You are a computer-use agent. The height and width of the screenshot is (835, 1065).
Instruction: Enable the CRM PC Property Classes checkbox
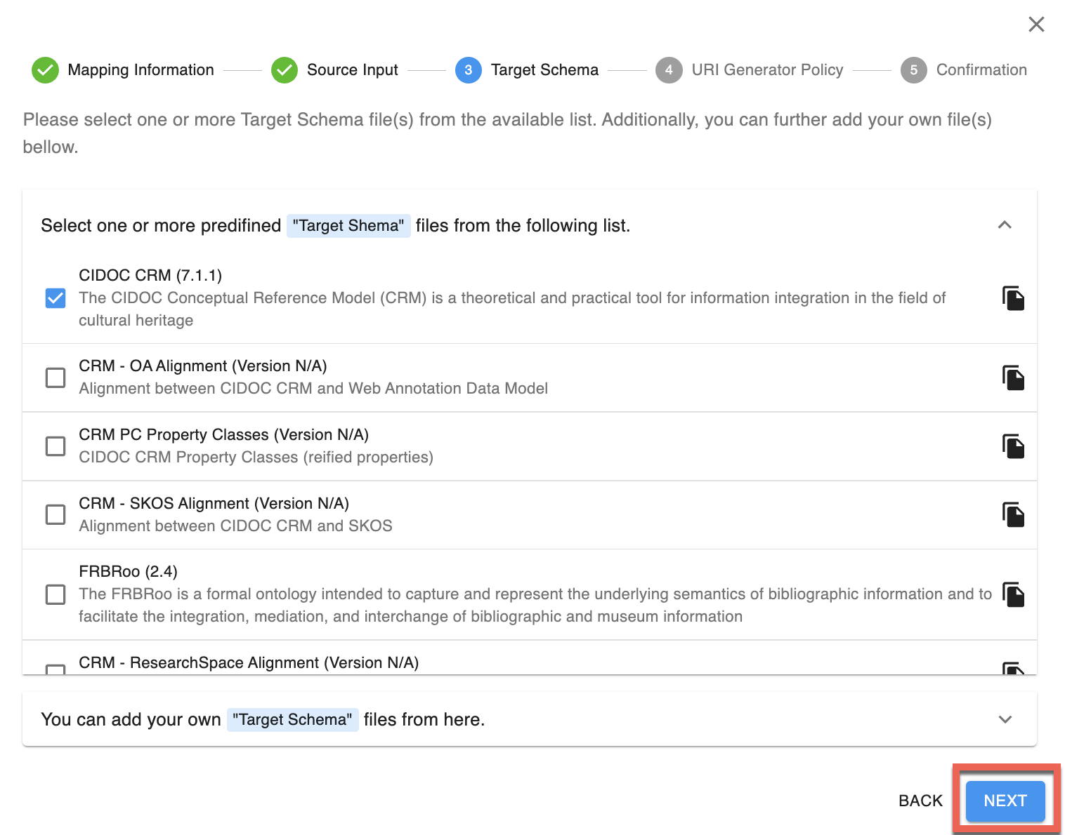[55, 446]
